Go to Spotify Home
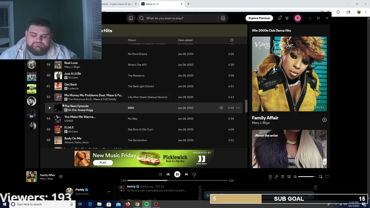 131,18
